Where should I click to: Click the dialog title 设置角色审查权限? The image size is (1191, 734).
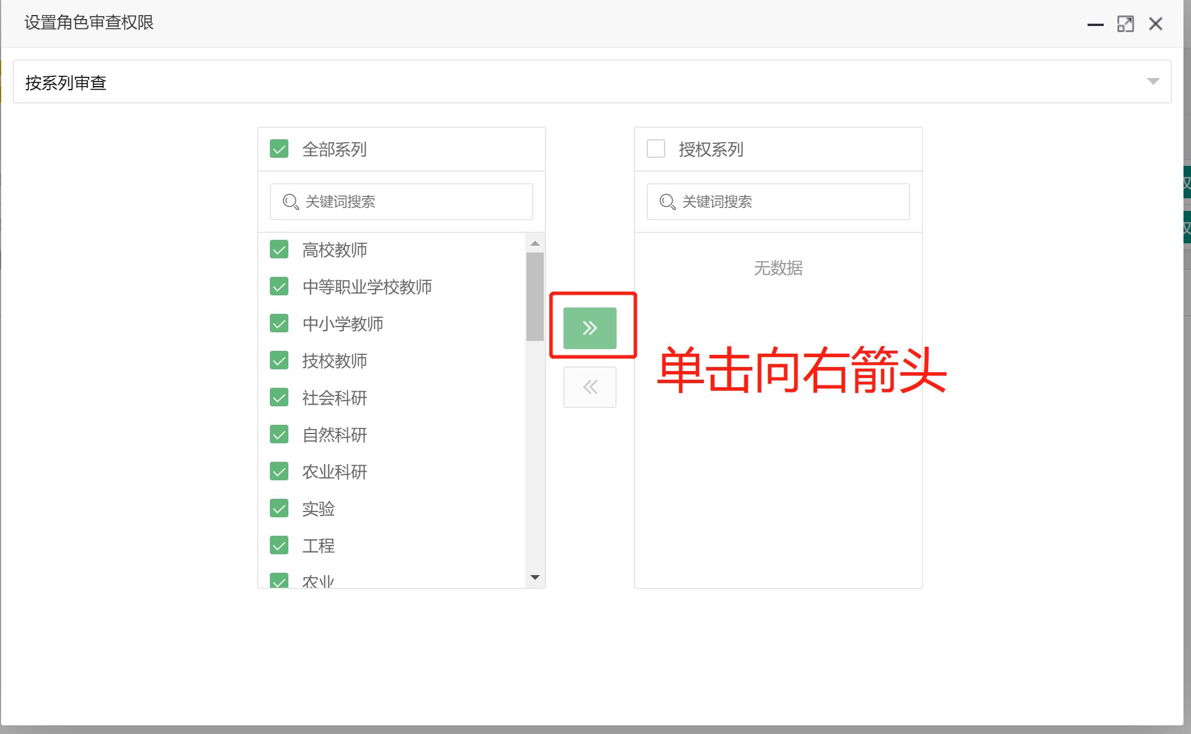(x=88, y=23)
